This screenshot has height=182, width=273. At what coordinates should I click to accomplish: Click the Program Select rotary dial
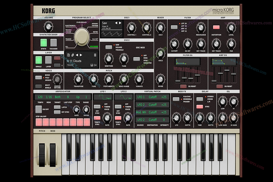tap(81, 37)
